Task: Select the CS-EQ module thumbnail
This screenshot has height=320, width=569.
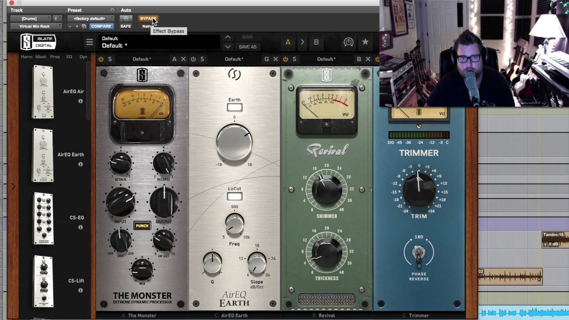Action: 44,218
